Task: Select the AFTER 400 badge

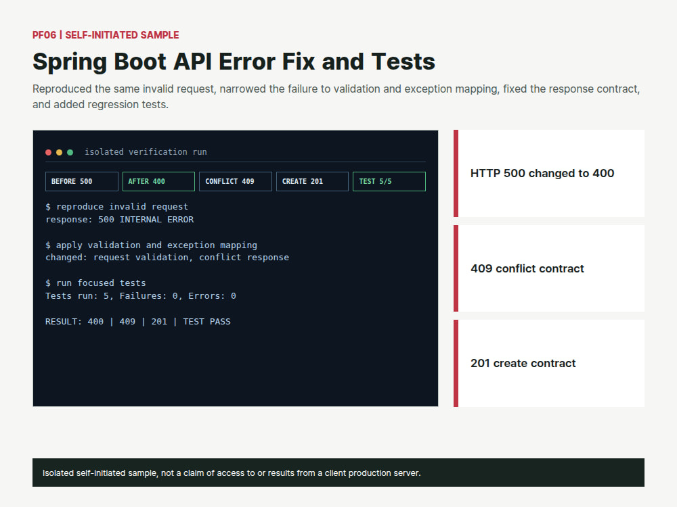Action: point(158,181)
